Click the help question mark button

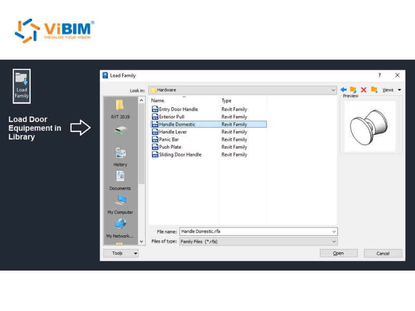point(380,75)
